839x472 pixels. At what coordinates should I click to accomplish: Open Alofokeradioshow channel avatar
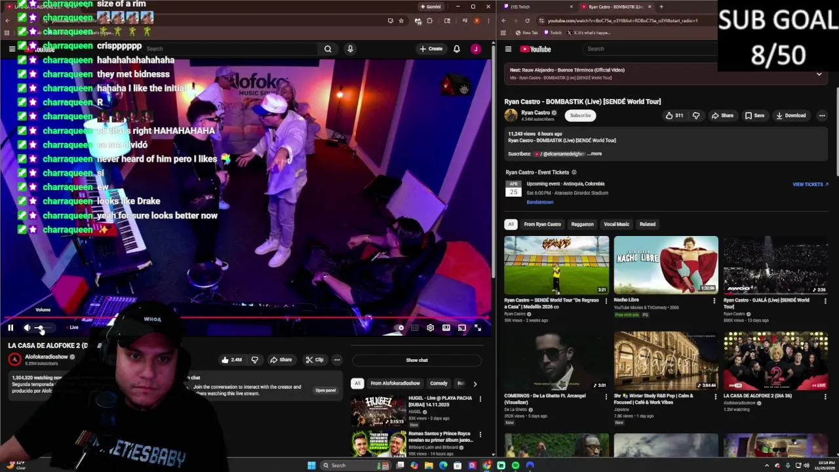(x=14, y=359)
